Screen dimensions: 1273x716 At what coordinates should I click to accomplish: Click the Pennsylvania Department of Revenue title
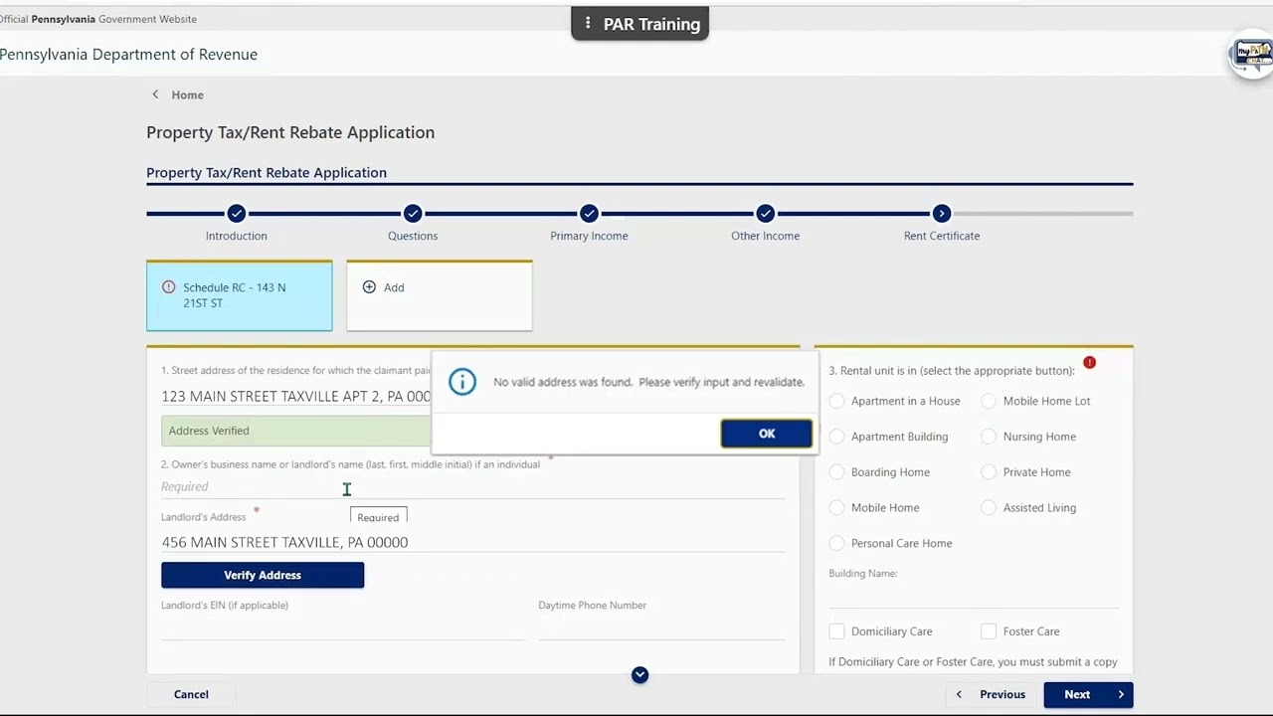pyautogui.click(x=128, y=55)
